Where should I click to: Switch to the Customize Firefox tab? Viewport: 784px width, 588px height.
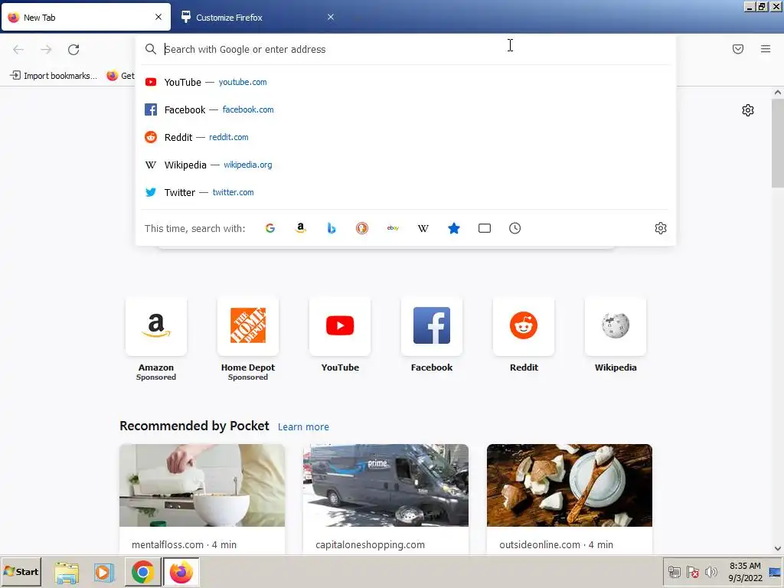tap(257, 18)
